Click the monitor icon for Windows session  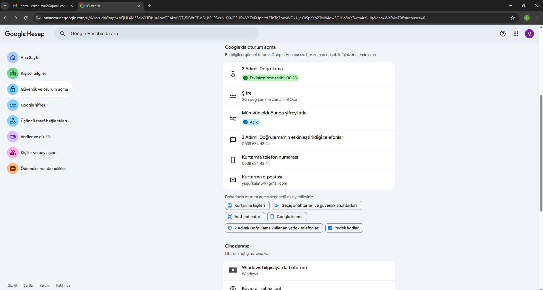233,270
